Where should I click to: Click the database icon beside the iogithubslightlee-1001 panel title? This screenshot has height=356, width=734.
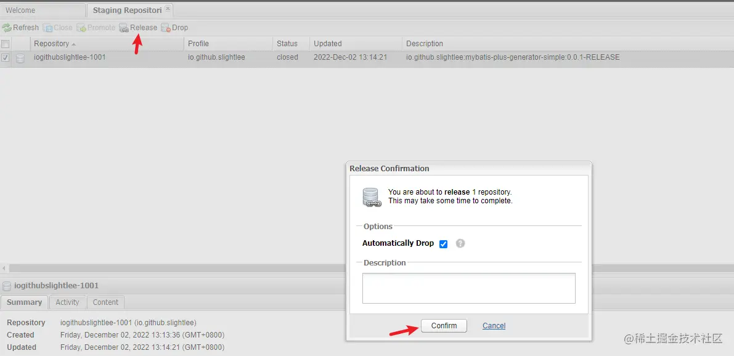(x=7, y=286)
